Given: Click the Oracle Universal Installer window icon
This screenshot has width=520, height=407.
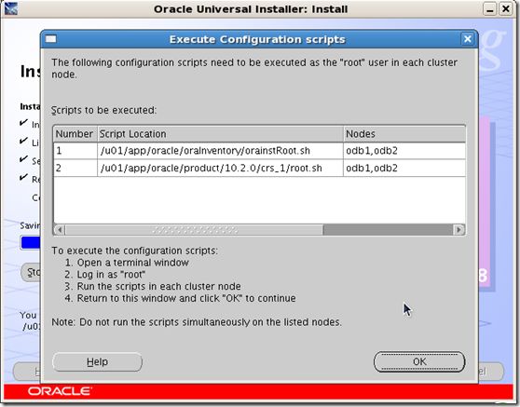Looking at the screenshot, I should pos(10,8).
